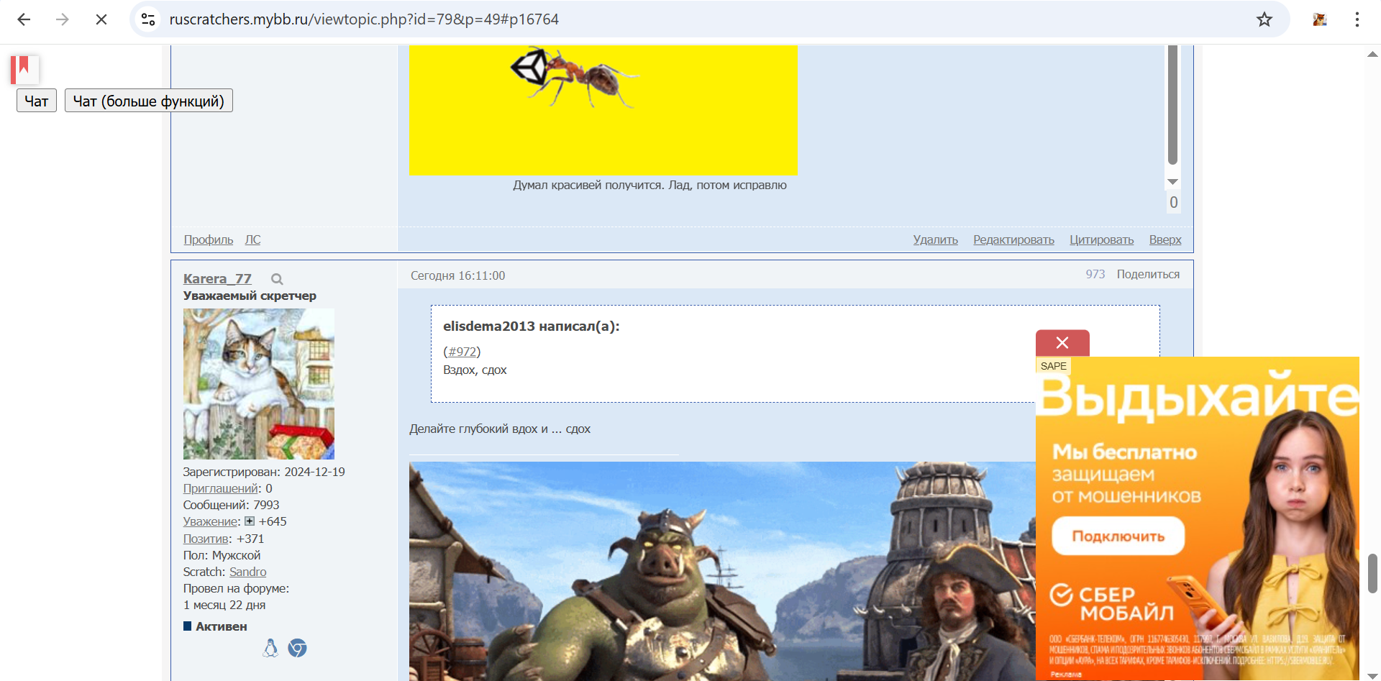Click the Пол: Мужской text
Viewport: 1381px width, 681px height.
pos(222,555)
